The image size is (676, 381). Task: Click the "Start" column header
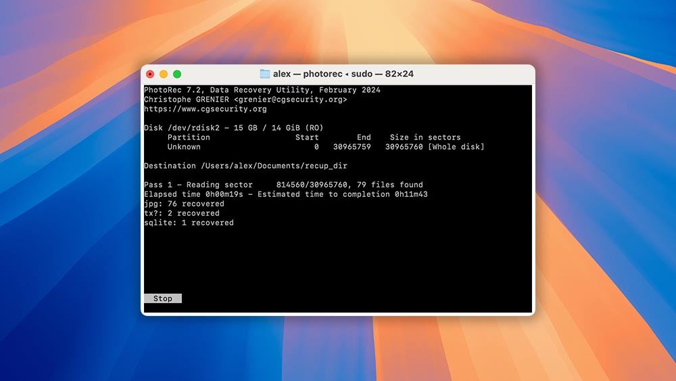(x=307, y=137)
